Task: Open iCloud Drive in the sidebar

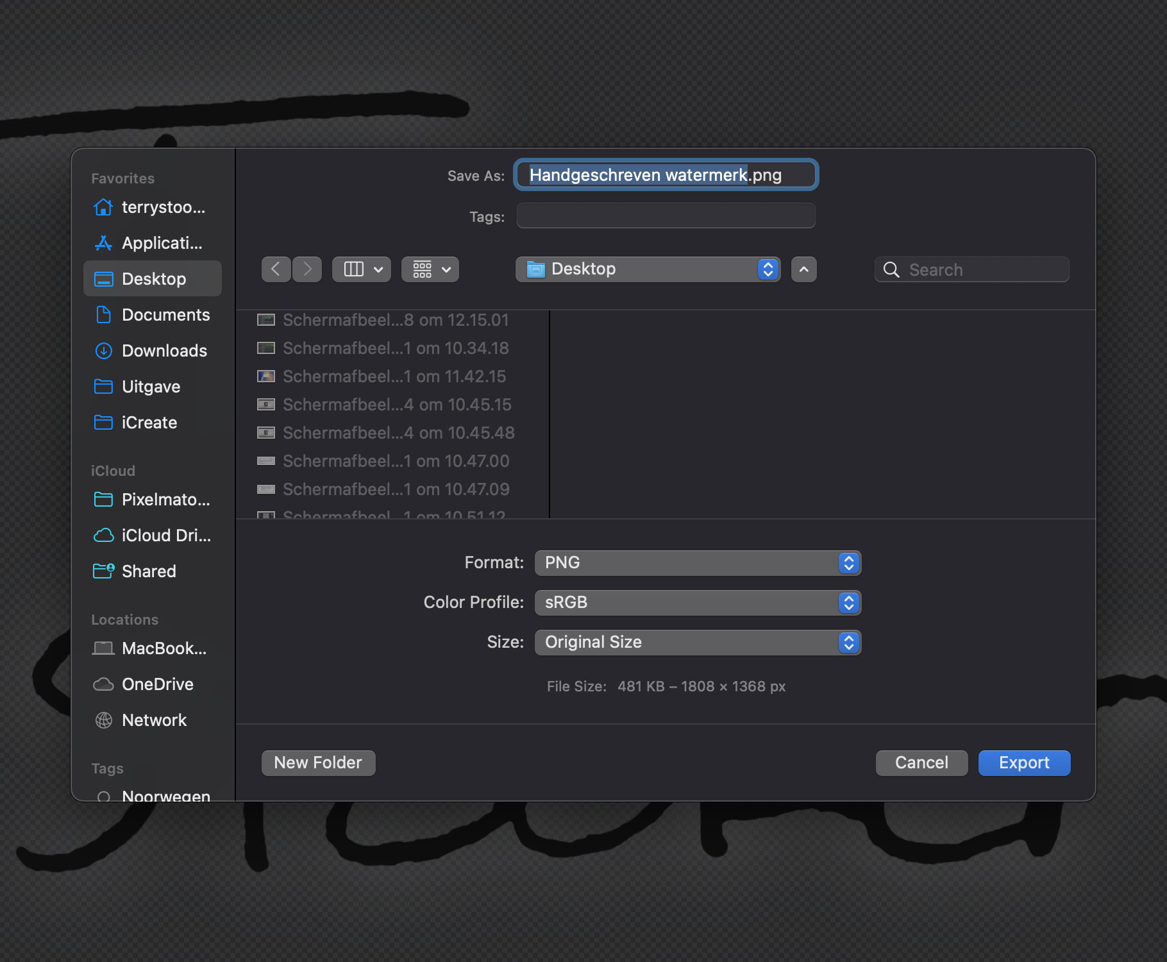Action: pos(165,536)
